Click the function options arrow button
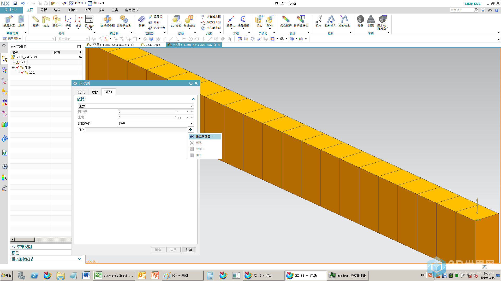The width and height of the screenshot is (501, 281). click(x=191, y=130)
